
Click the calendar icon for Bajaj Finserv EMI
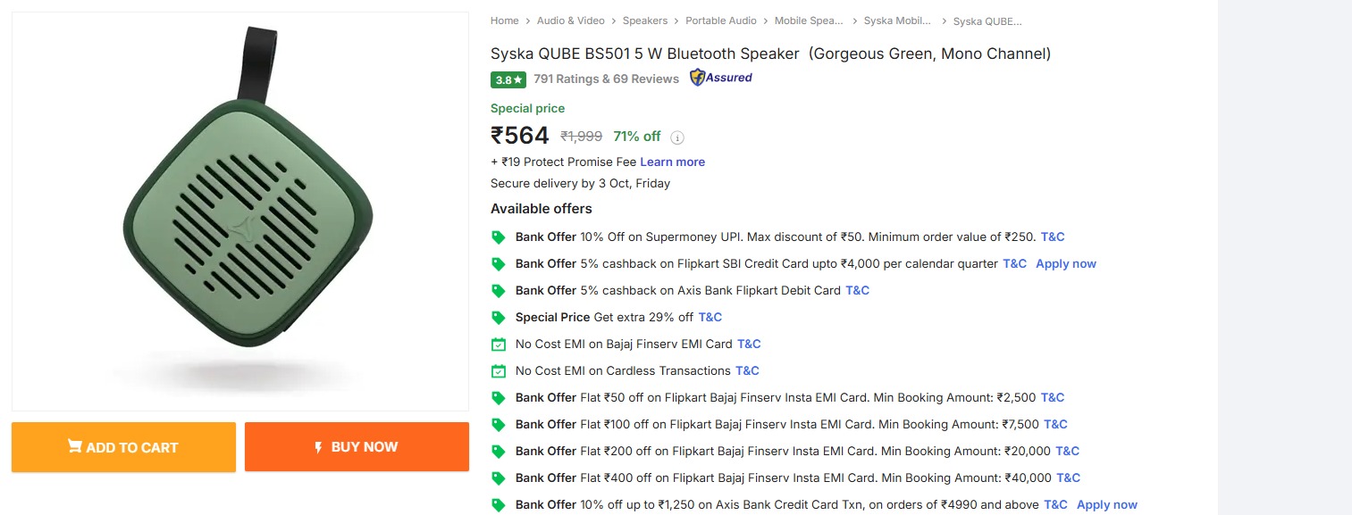click(499, 345)
